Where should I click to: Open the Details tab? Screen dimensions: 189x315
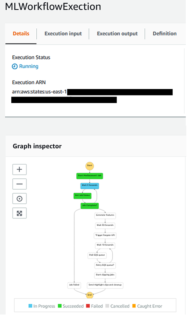tap(21, 34)
